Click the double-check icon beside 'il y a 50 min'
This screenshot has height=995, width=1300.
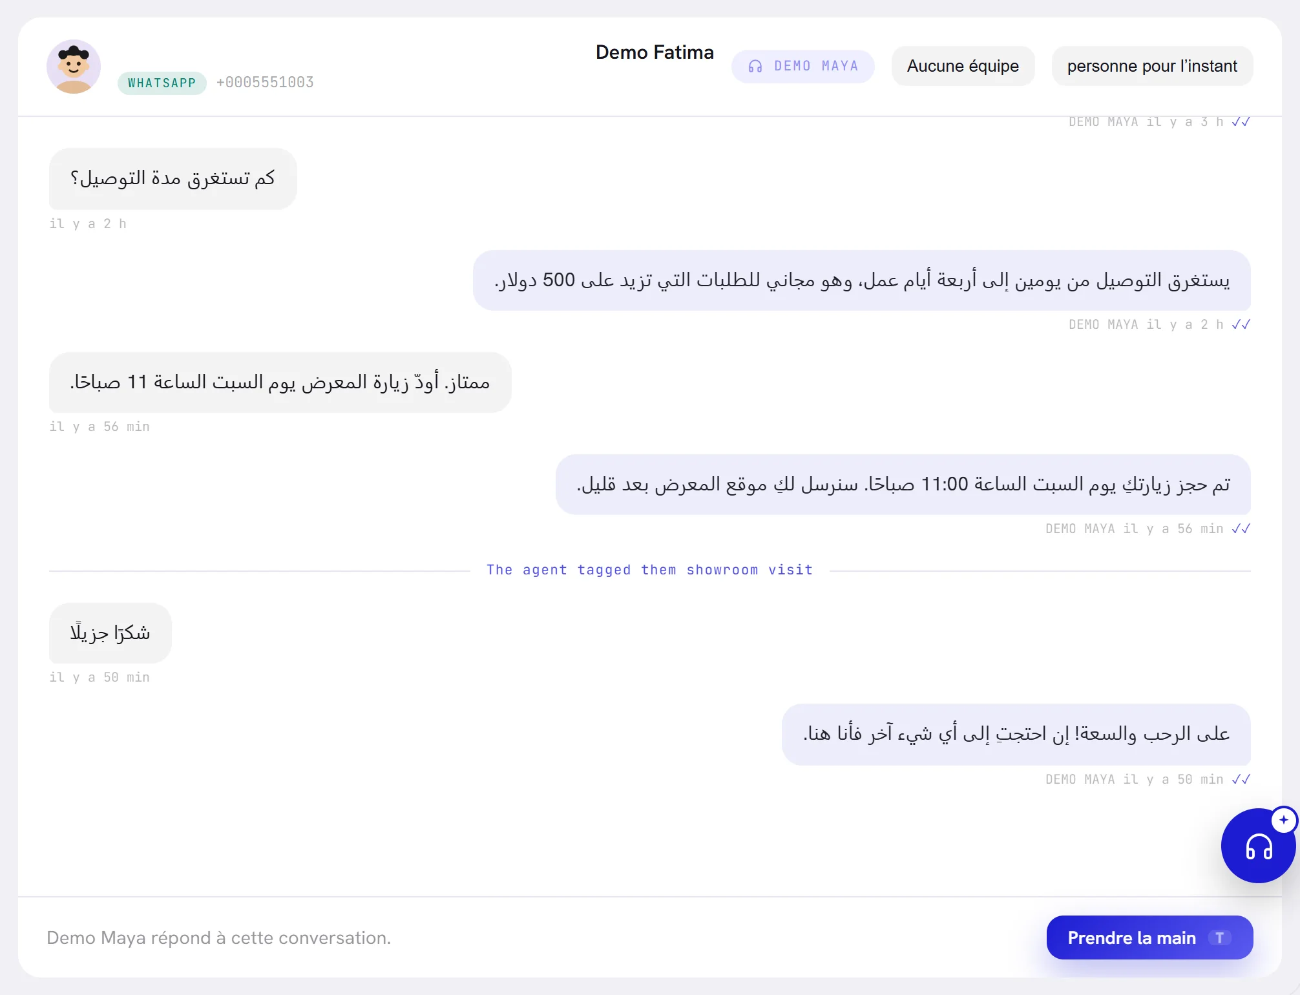(x=1241, y=779)
